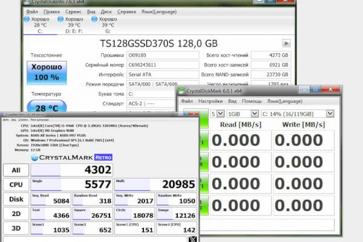Screen dimensions: 363x242
Task: Open Язык(Language) menu in CrystalDiskInfo
Action: click(x=159, y=11)
